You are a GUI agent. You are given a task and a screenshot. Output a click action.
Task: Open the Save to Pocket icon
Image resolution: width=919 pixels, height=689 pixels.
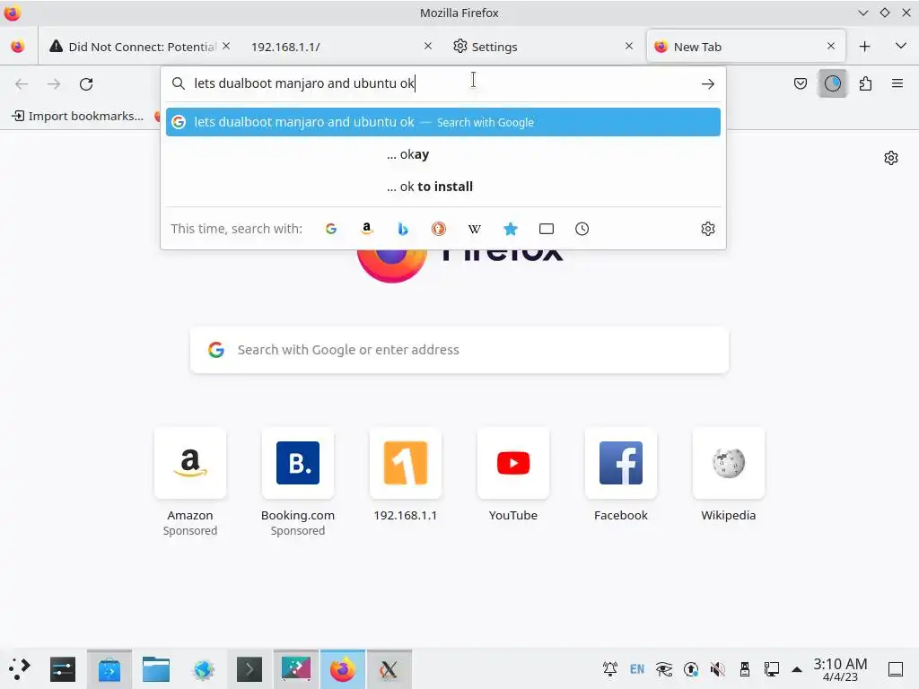point(800,83)
